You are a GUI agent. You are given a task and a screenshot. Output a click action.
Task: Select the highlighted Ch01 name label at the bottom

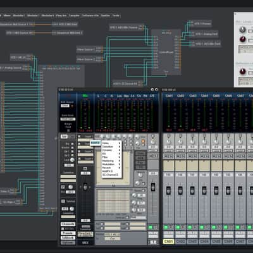tap(168, 242)
